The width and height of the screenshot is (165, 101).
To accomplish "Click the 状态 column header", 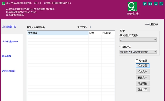I will [x=95, y=33].
